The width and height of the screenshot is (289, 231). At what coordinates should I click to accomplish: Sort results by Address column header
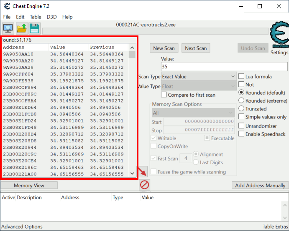point(25,47)
